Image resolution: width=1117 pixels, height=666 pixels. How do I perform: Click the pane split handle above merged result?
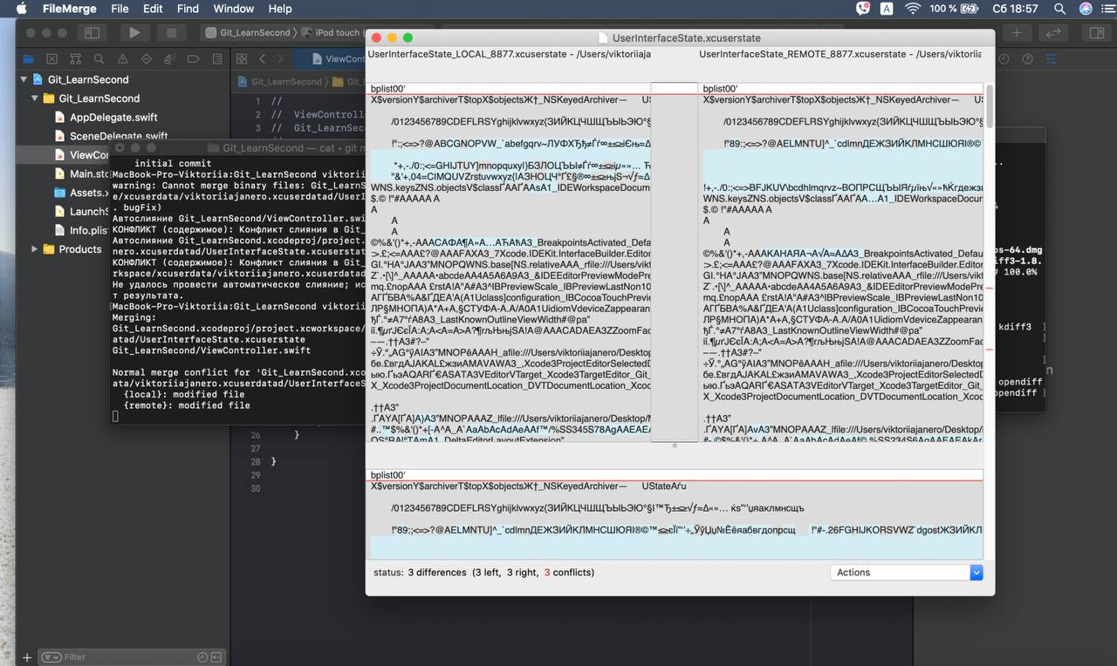pyautogui.click(x=674, y=445)
